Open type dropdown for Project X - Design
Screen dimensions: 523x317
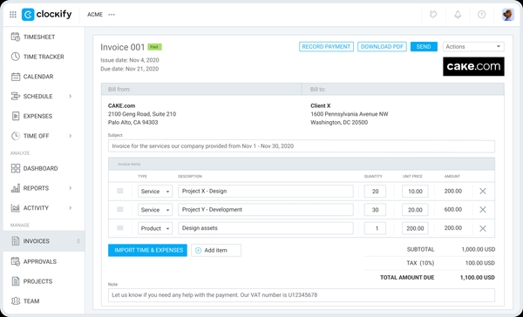click(x=155, y=192)
